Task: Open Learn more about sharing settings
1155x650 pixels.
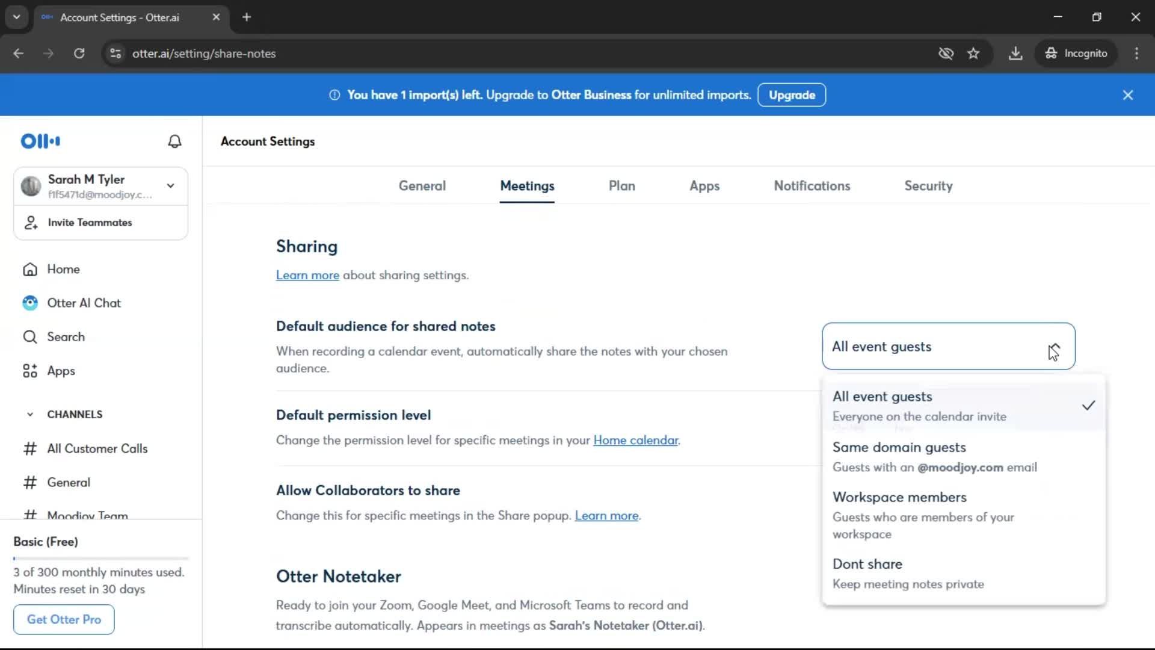Action: pyautogui.click(x=307, y=275)
